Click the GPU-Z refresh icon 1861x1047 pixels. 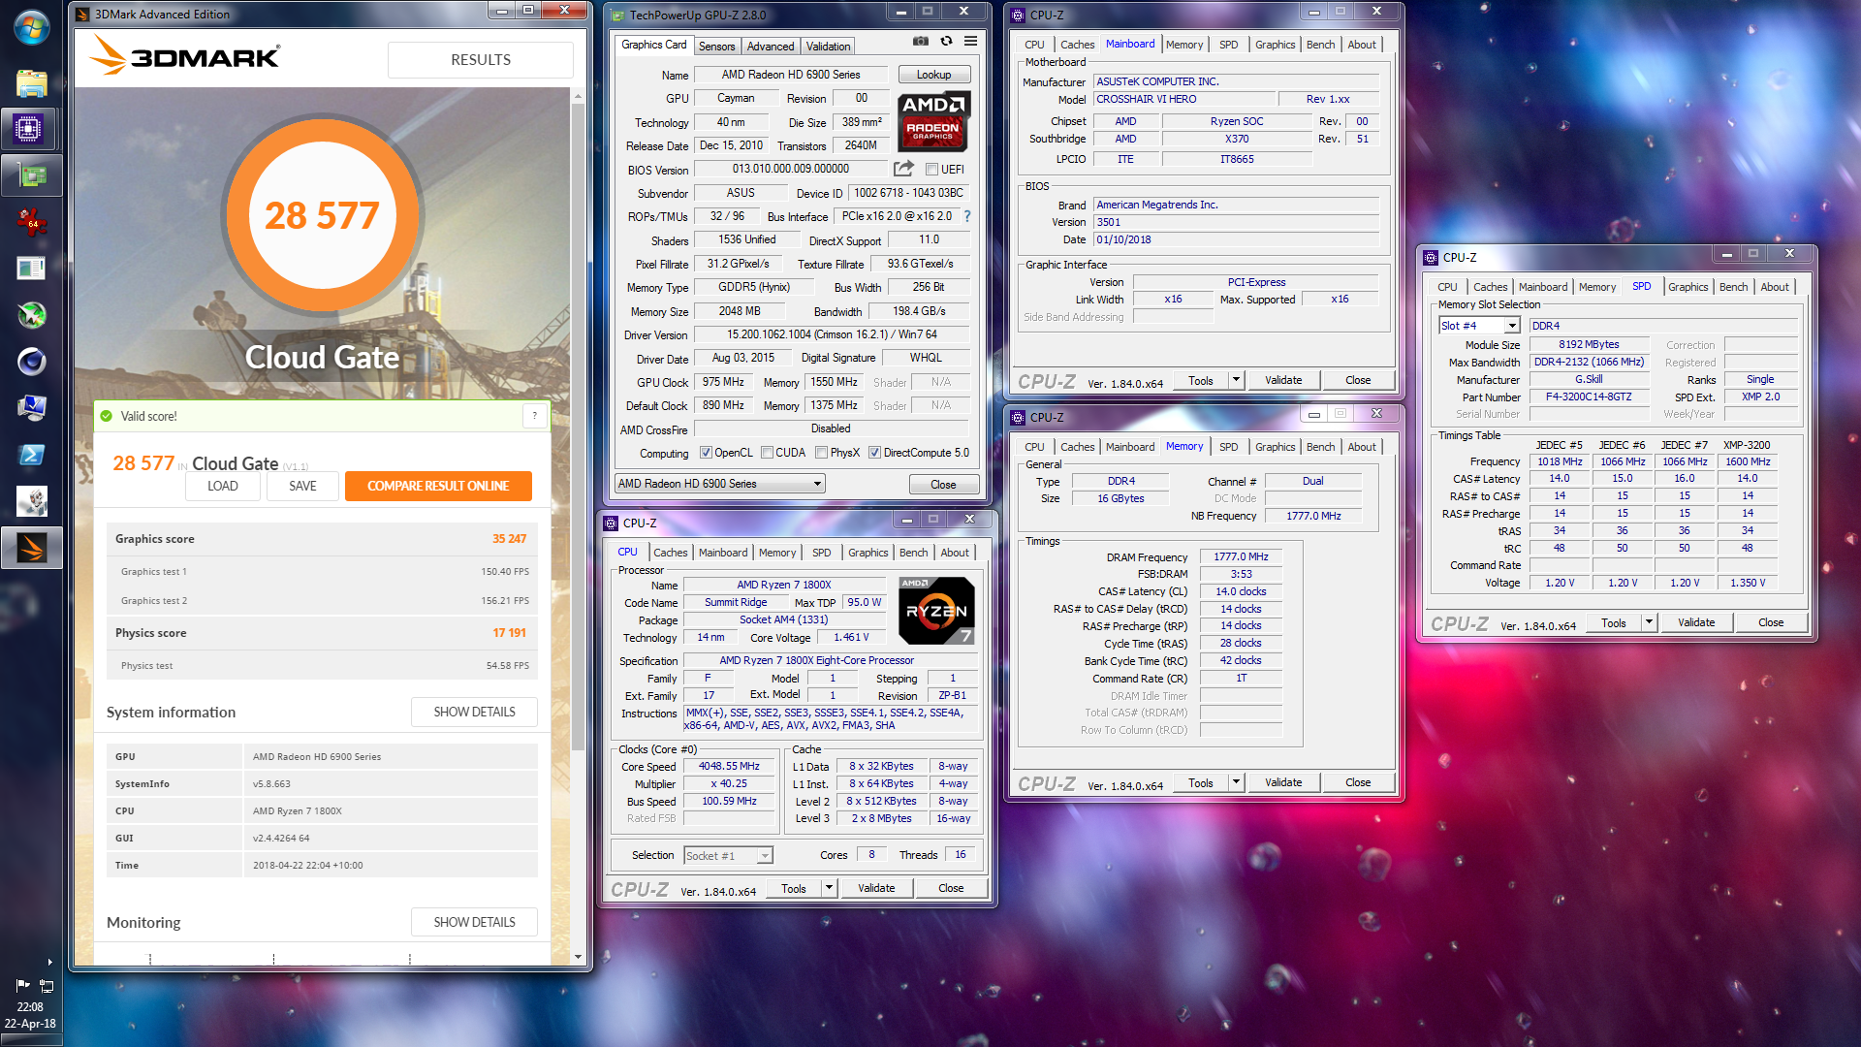click(946, 42)
